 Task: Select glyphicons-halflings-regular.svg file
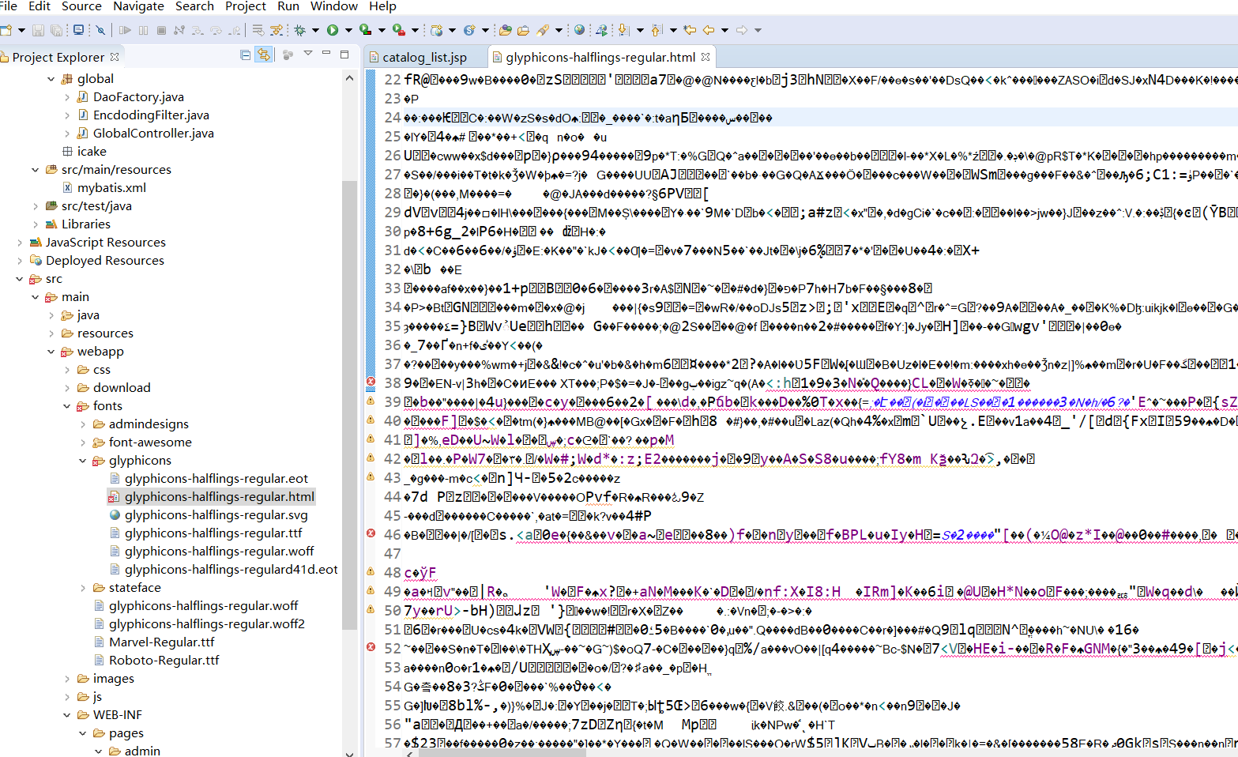[216, 515]
